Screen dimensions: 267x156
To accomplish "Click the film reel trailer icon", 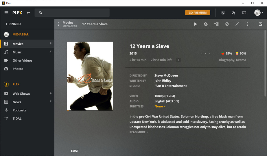I will [x=206, y=24].
